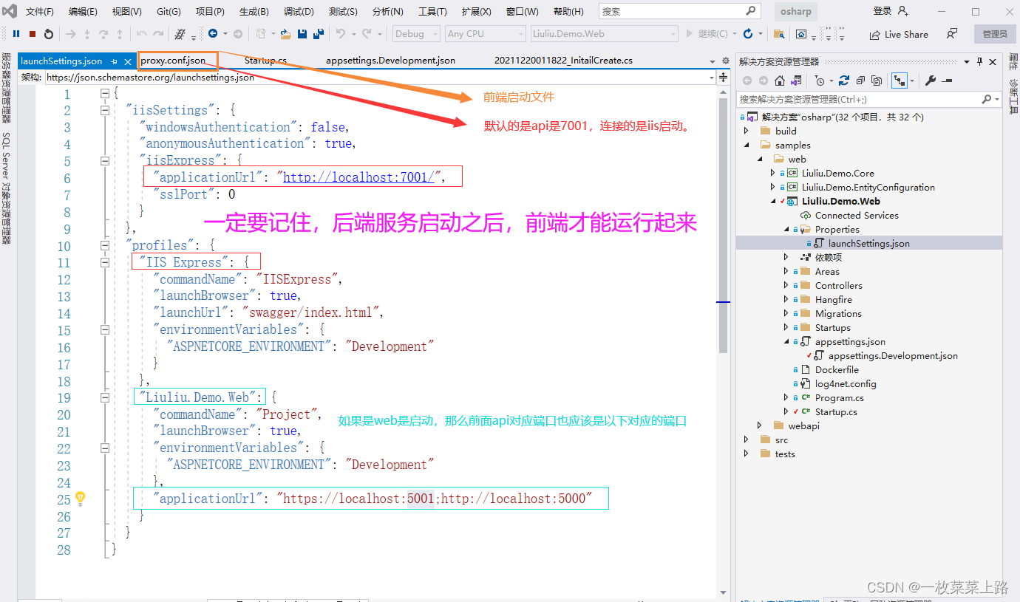Viewport: 1020px width, 602px height.
Task: Open the Any CPU platform dropdown
Action: pyautogui.click(x=486, y=34)
